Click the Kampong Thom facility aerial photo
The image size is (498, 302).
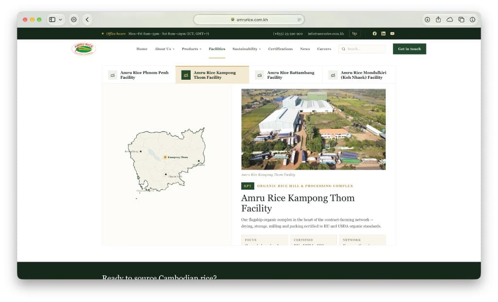coord(314,129)
